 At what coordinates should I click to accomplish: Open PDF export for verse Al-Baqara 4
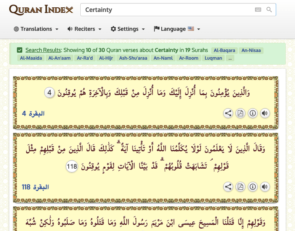pos(240,113)
